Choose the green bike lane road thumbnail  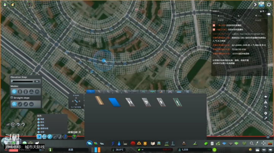pyautogui.click(x=177, y=102)
